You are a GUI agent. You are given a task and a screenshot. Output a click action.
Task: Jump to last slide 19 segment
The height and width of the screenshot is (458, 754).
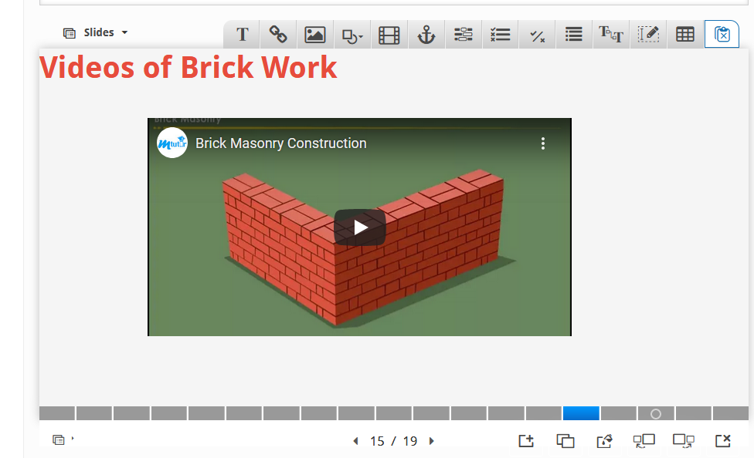click(731, 413)
